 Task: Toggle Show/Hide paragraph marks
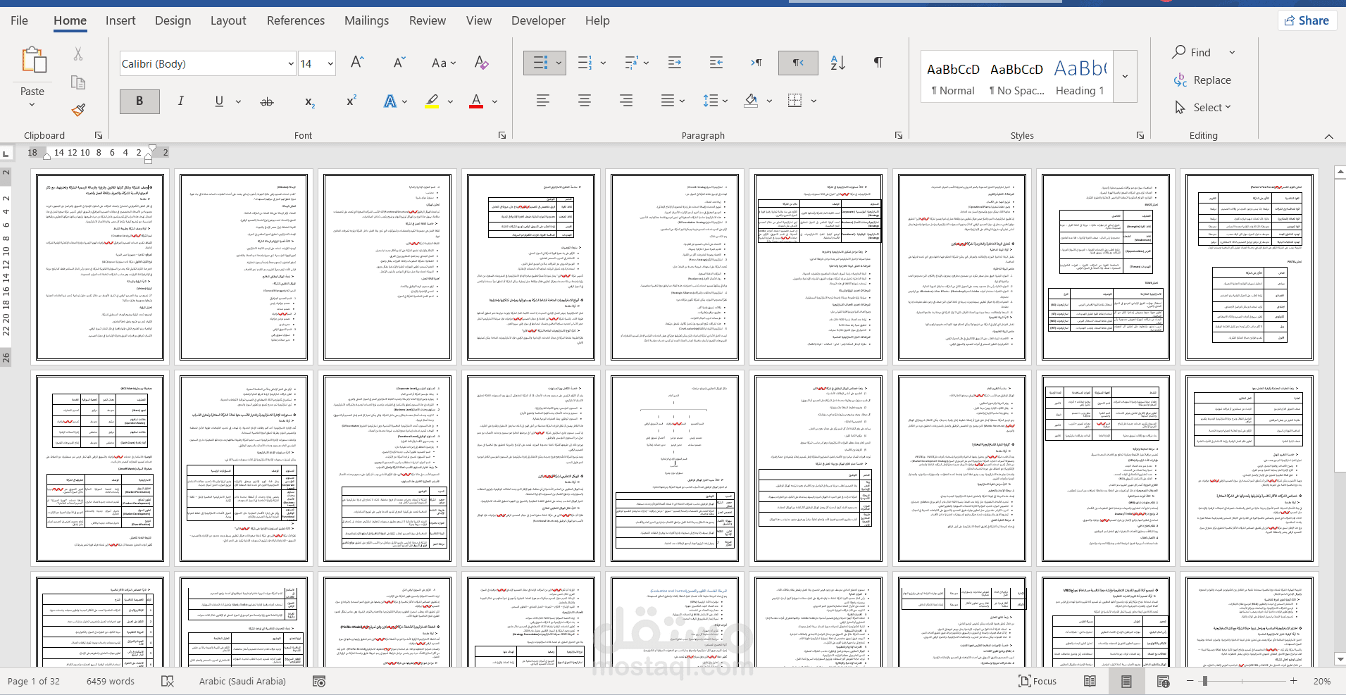click(878, 63)
